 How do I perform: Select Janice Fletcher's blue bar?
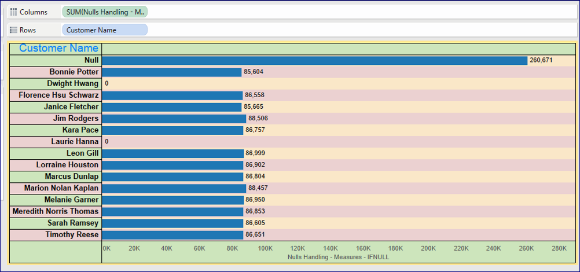[x=171, y=107]
